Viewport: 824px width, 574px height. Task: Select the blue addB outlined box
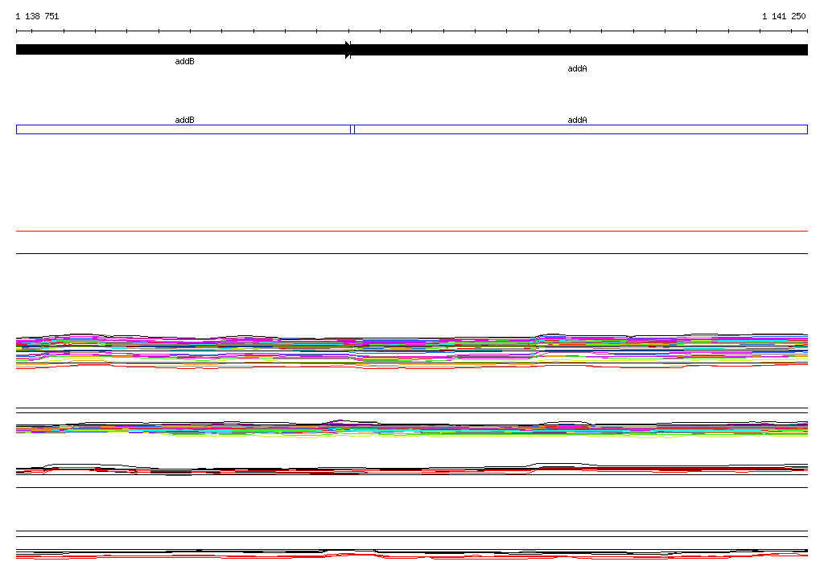tap(183, 129)
